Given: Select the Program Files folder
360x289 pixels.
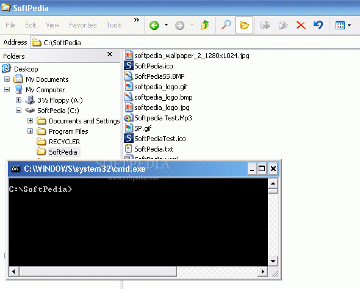Looking at the screenshot, I should [68, 131].
